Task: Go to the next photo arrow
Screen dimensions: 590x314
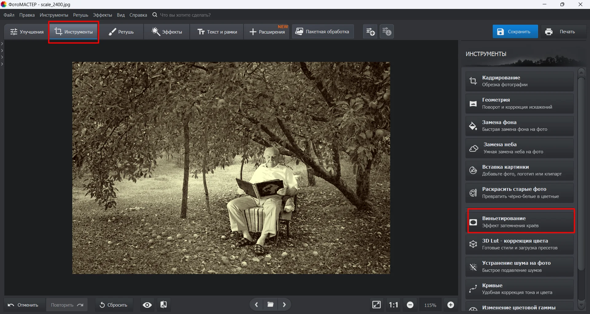Action: pyautogui.click(x=284, y=305)
